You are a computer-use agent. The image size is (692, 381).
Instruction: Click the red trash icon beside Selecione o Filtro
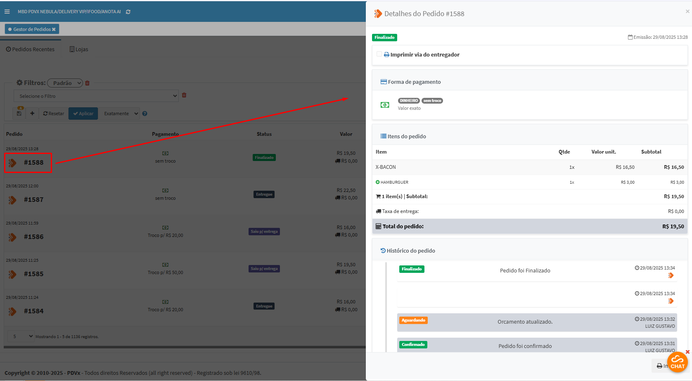click(x=184, y=95)
